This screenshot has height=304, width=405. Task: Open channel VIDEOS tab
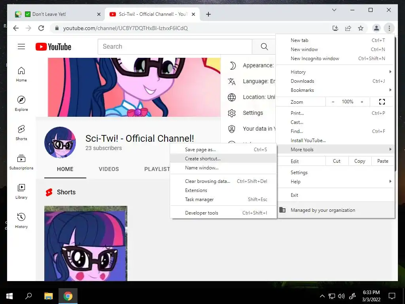tap(109, 169)
